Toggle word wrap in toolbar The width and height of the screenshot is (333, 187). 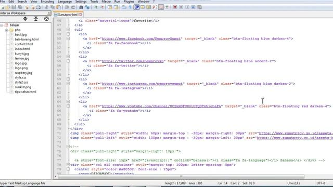(x=124, y=7)
